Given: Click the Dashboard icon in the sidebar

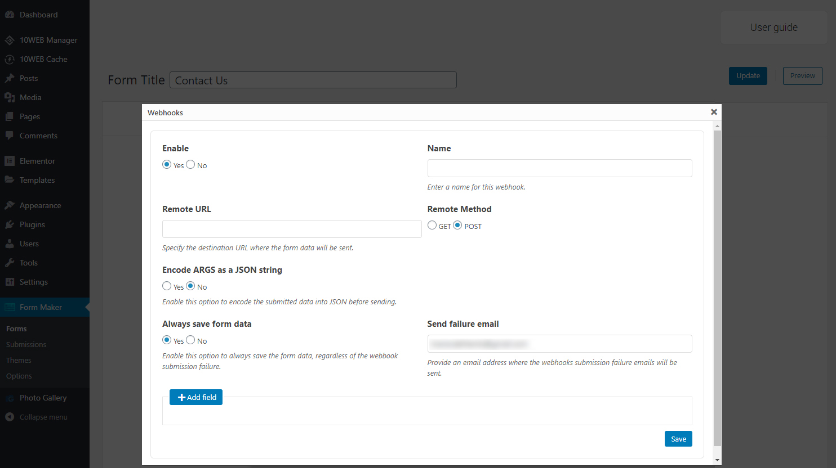Looking at the screenshot, I should [x=10, y=15].
